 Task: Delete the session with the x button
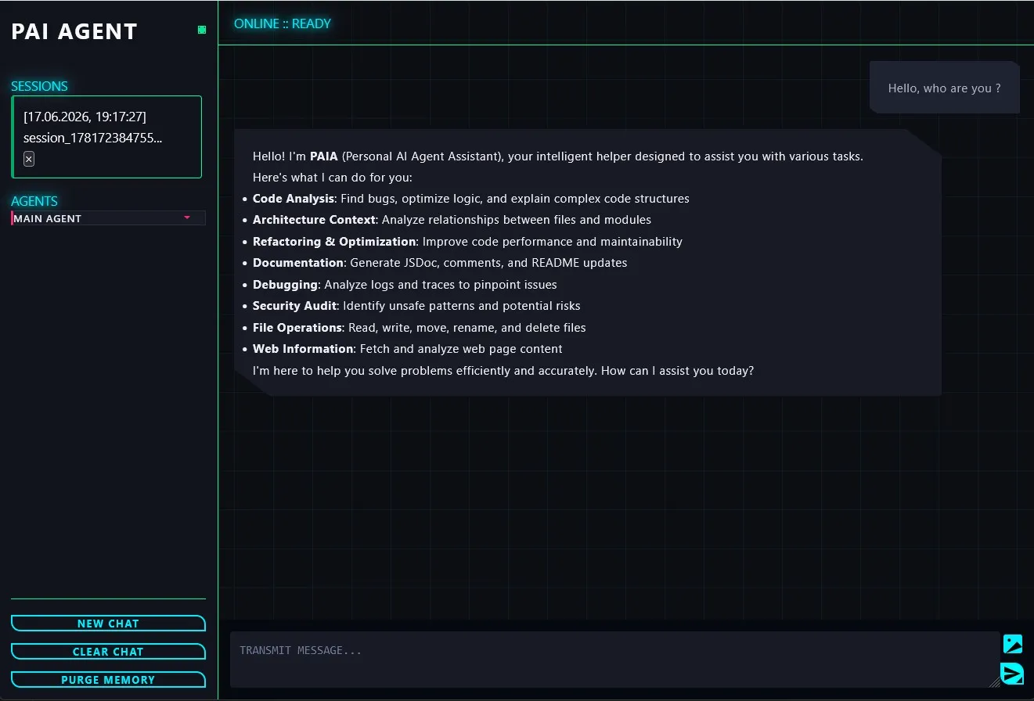click(x=29, y=159)
